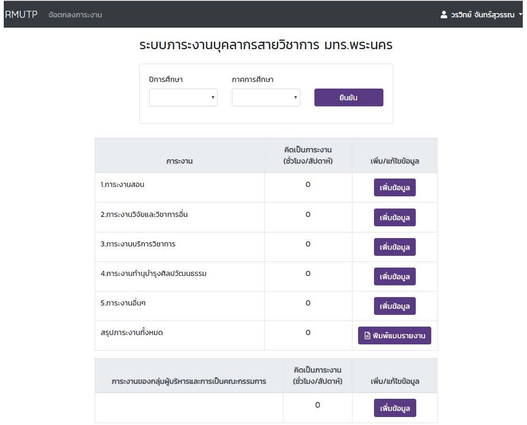Click the ภาระงานของกลุ่มผู้บริหาร column header
This screenshot has height=425, width=527.
(x=189, y=381)
